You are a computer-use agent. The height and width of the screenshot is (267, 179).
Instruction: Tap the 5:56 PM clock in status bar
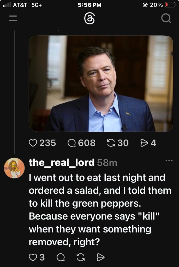[89, 5]
